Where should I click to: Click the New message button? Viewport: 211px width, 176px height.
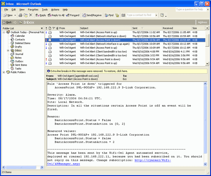(x=8, y=15)
